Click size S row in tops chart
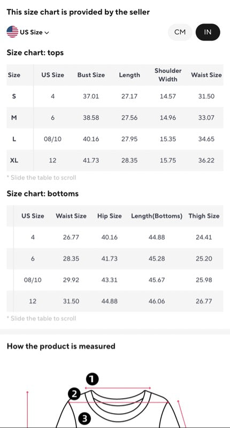 tap(115, 96)
